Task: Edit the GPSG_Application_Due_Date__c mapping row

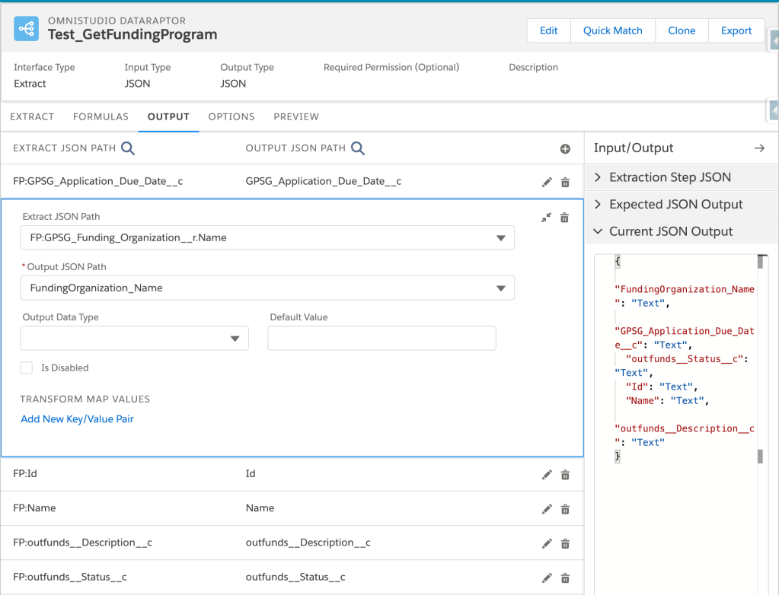Action: (547, 182)
